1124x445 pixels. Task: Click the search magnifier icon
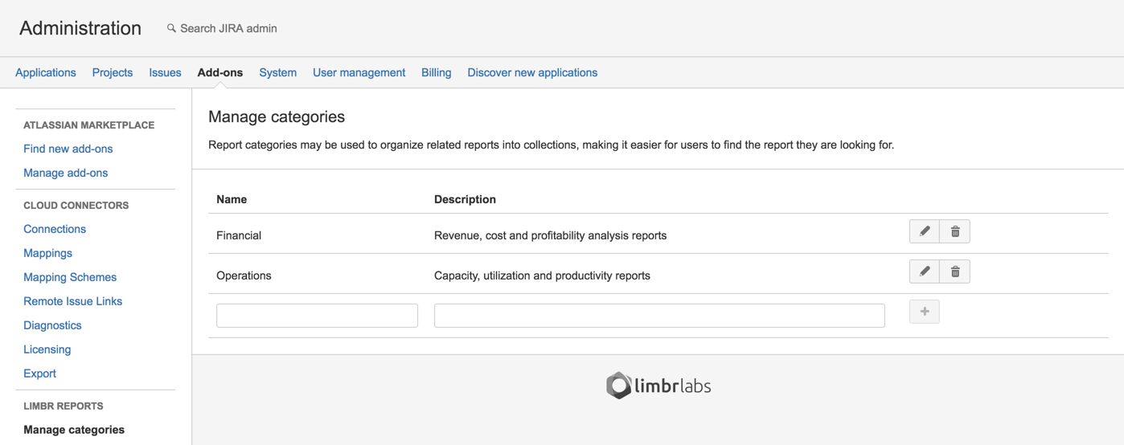[171, 28]
